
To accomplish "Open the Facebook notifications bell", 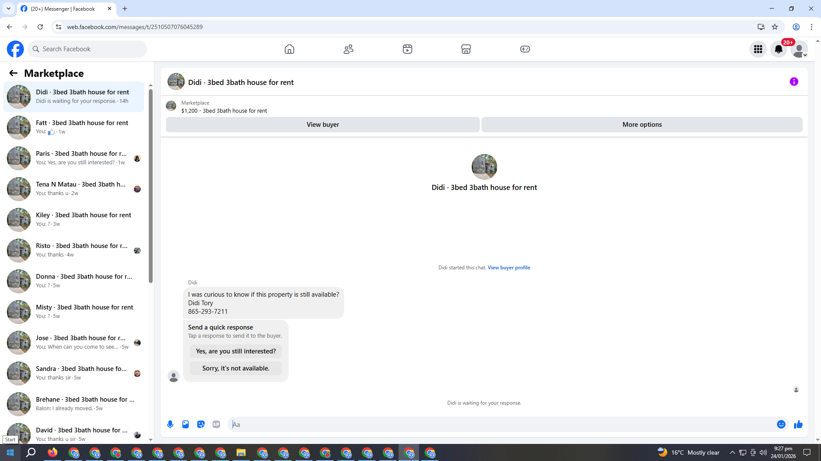I will pyautogui.click(x=778, y=49).
